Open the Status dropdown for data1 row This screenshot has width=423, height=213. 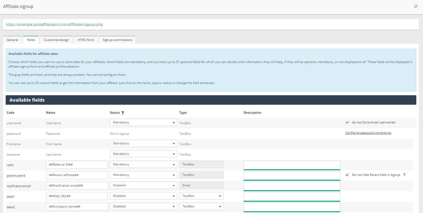click(143, 196)
